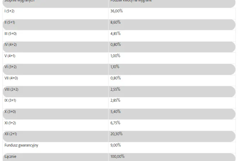Select the 2,55% value

(116, 90)
